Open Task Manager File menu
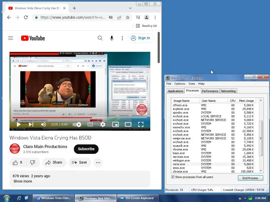This screenshot has height=202, width=270. 169,84
